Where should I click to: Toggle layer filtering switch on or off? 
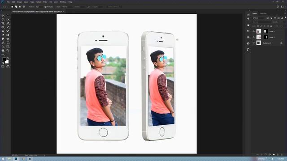pyautogui.click(x=286, y=17)
